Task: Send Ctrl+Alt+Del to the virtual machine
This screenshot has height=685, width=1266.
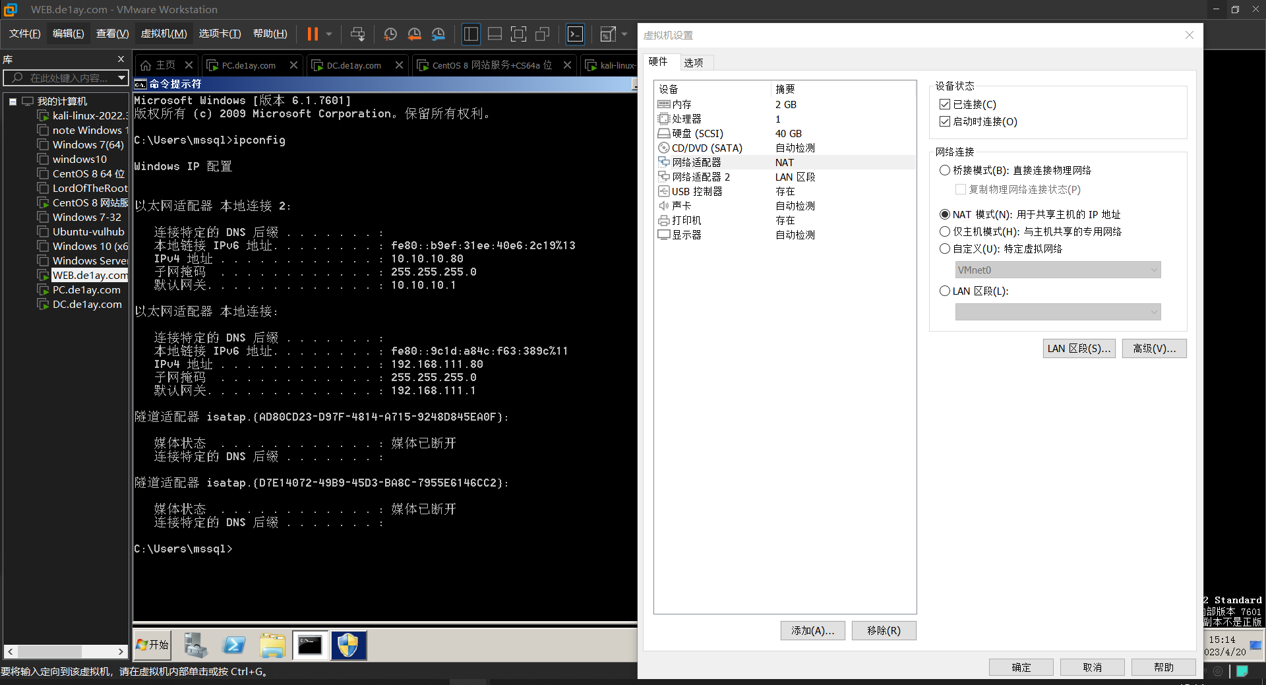Action: [357, 34]
